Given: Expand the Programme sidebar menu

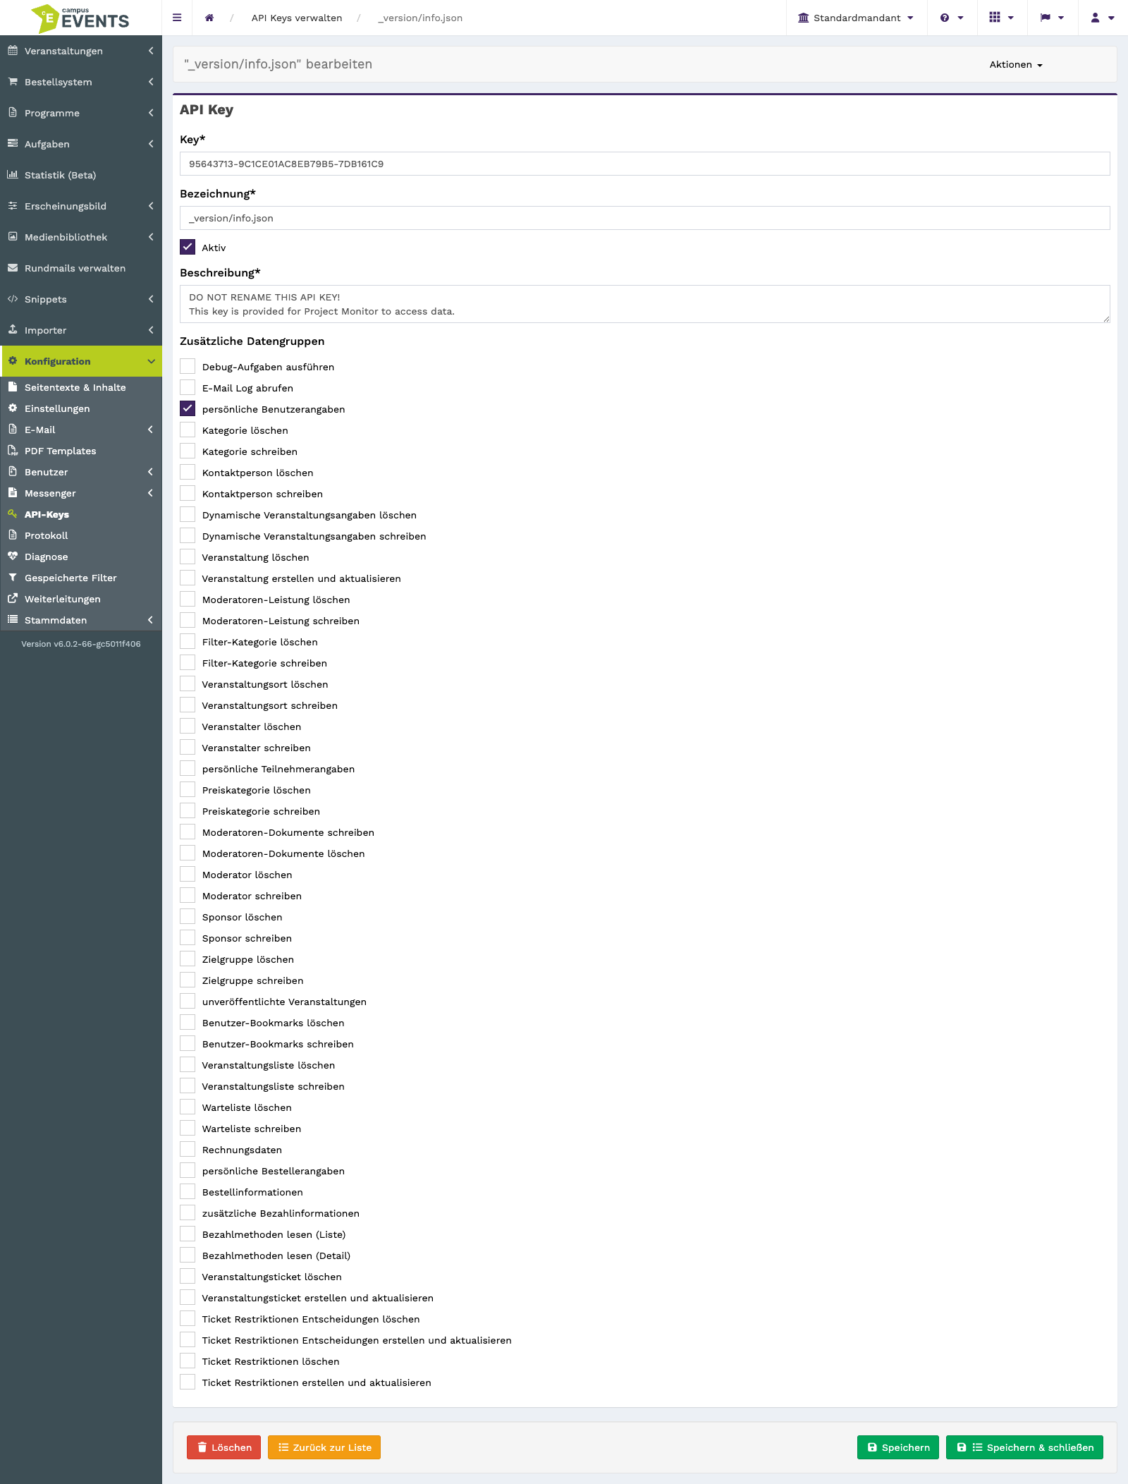Looking at the screenshot, I should (x=81, y=113).
